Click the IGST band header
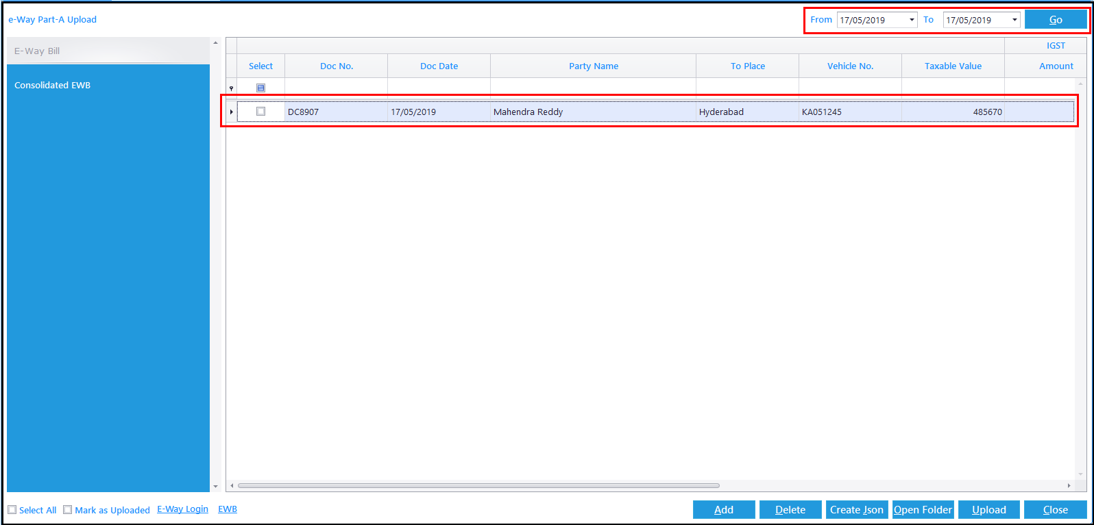 click(1046, 46)
